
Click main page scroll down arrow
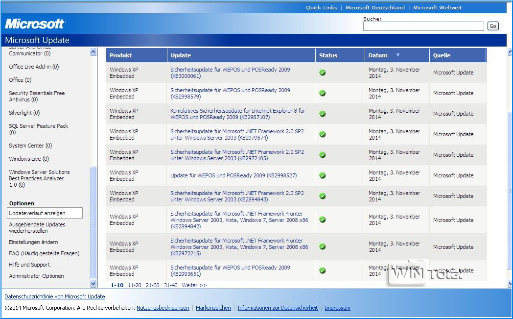click(x=510, y=284)
